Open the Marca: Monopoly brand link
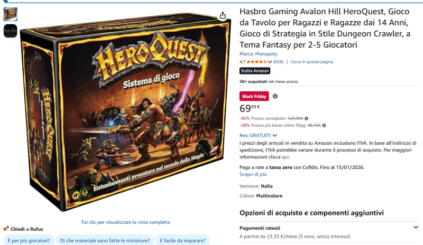Screen dimensions: 423x245 [x=258, y=54]
